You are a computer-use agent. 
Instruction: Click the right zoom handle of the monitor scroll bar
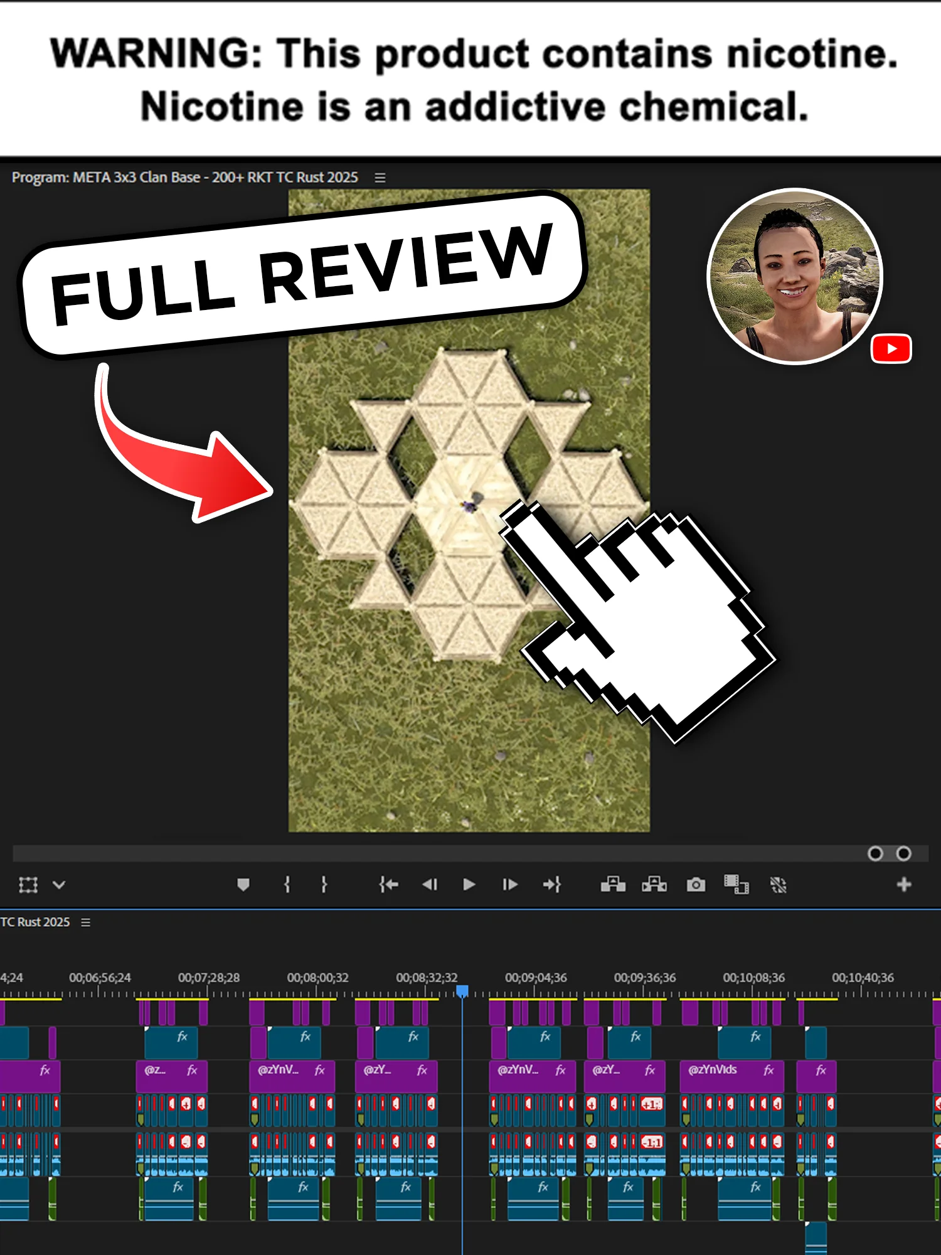tap(904, 853)
